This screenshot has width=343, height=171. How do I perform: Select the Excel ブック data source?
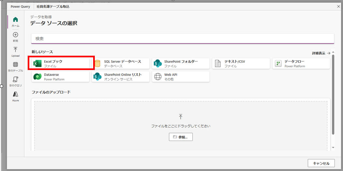(x=60, y=64)
